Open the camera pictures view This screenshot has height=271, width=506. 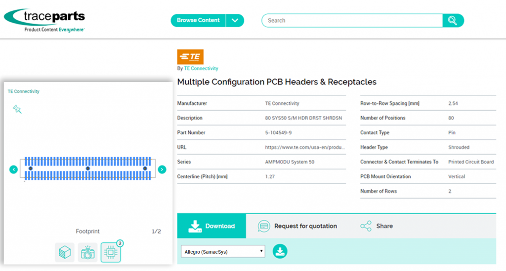(87, 252)
